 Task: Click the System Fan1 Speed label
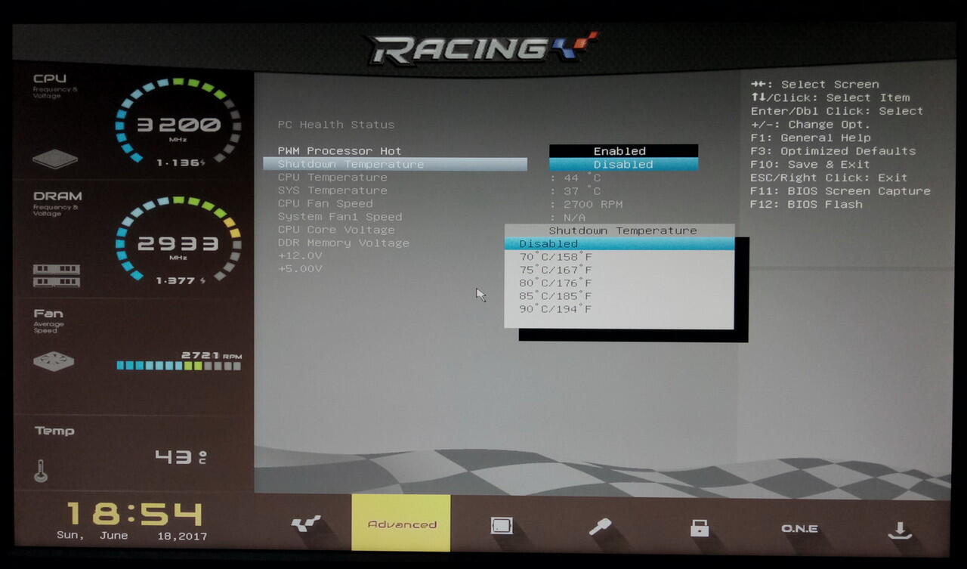click(340, 217)
